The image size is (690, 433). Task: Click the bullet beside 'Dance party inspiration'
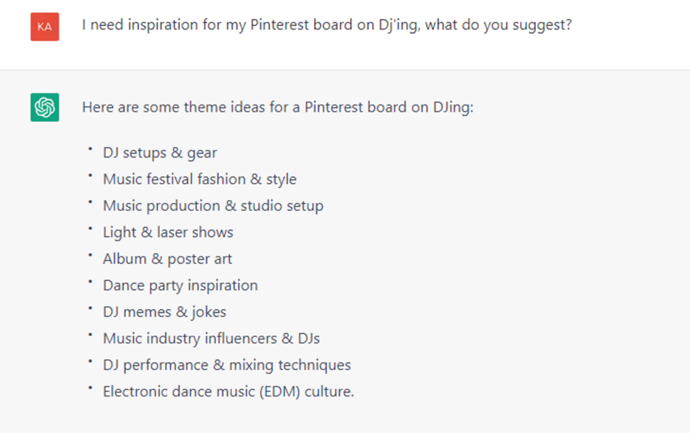(x=89, y=282)
